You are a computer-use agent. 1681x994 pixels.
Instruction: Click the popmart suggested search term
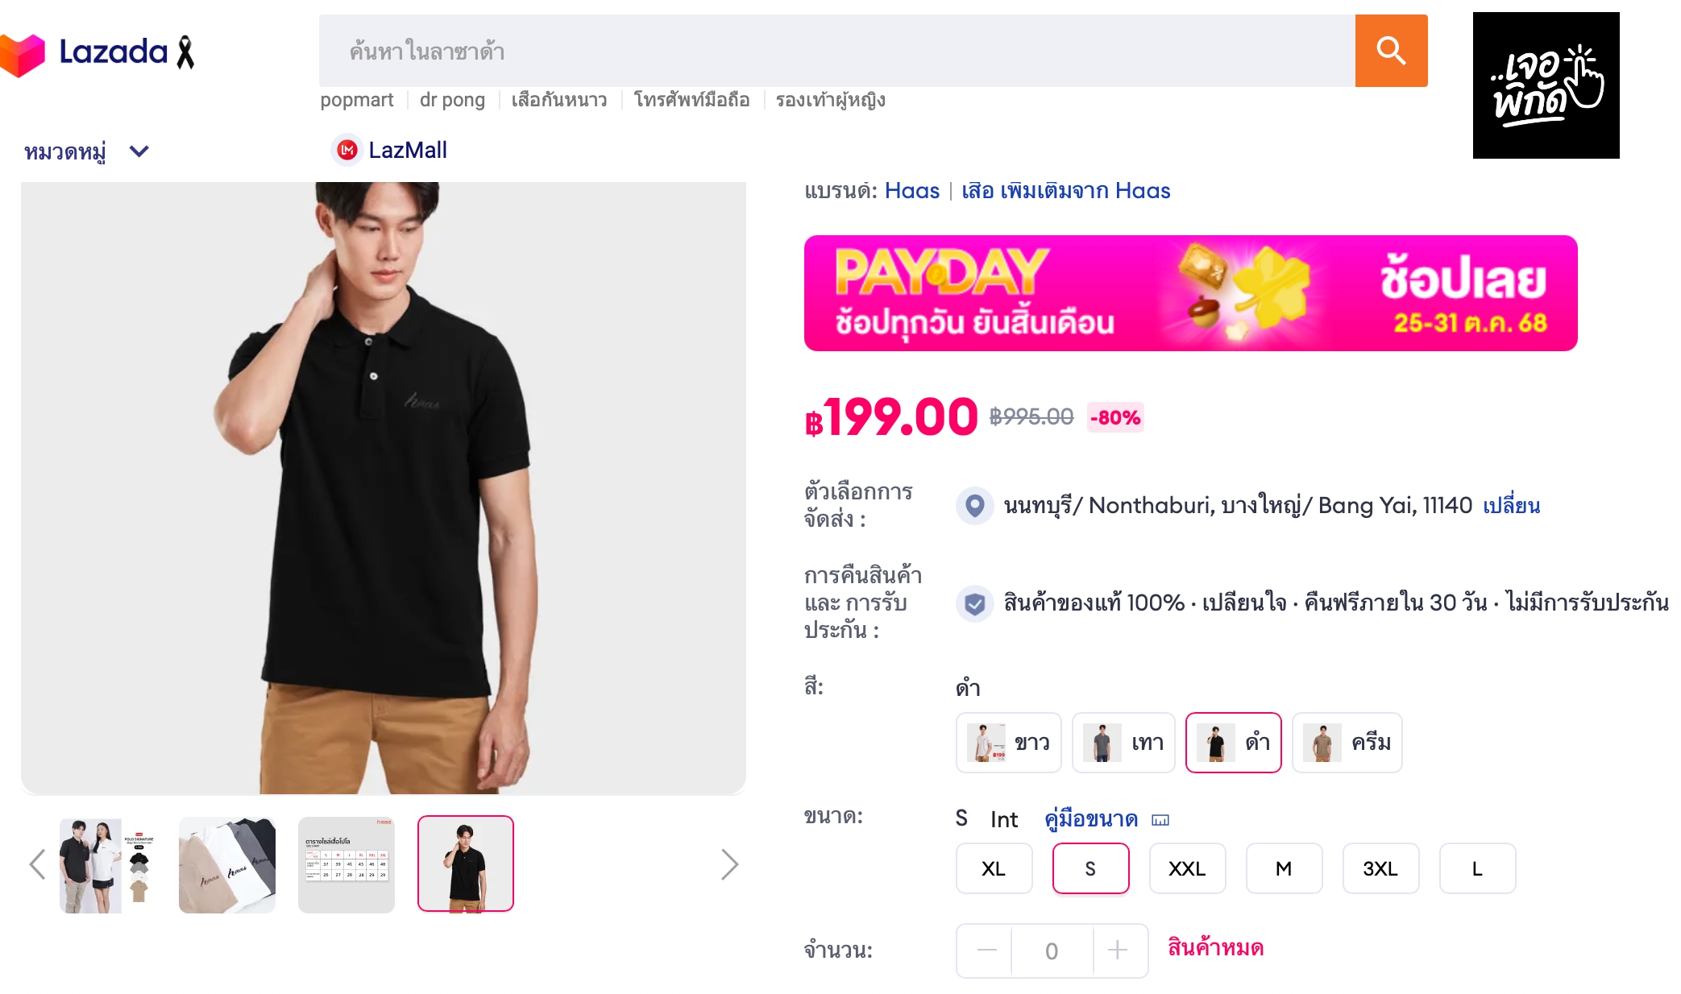click(356, 100)
